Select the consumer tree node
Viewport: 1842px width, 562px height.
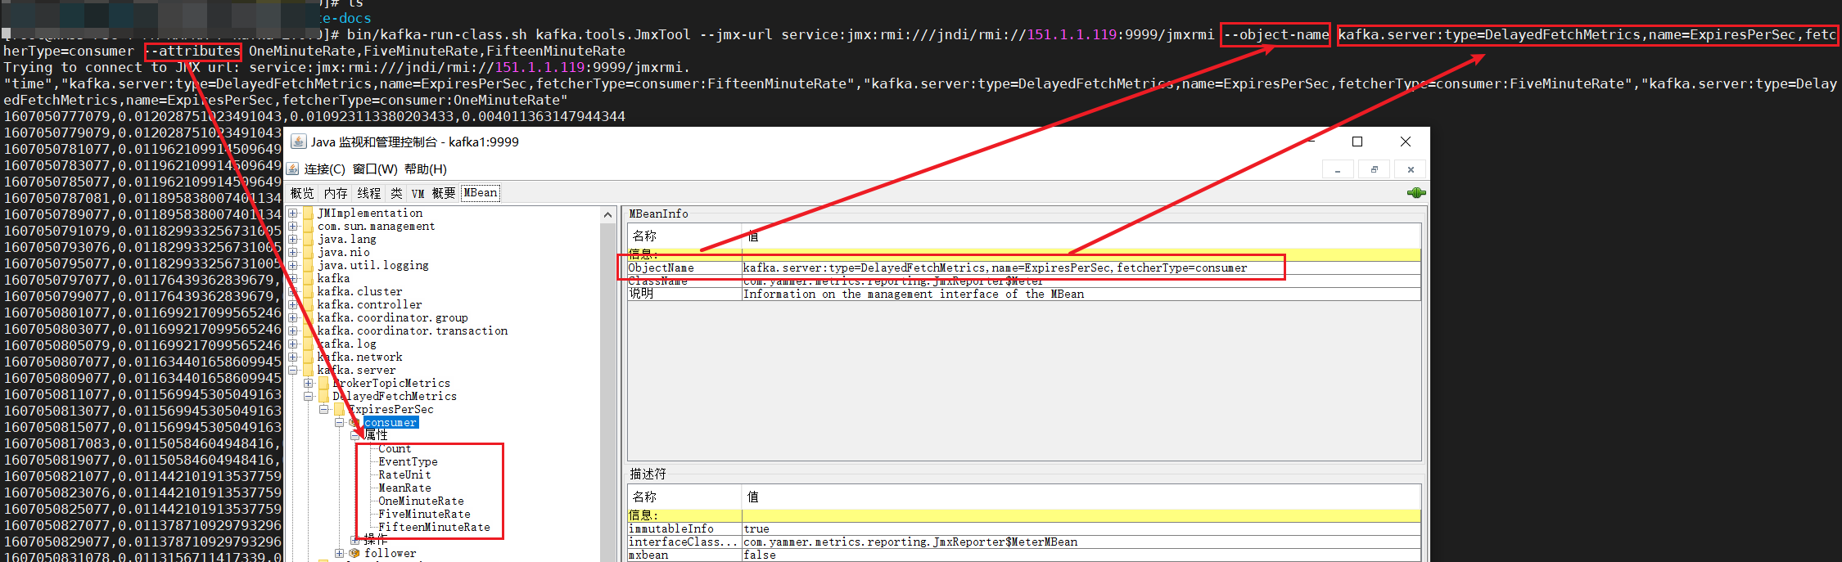tap(391, 423)
